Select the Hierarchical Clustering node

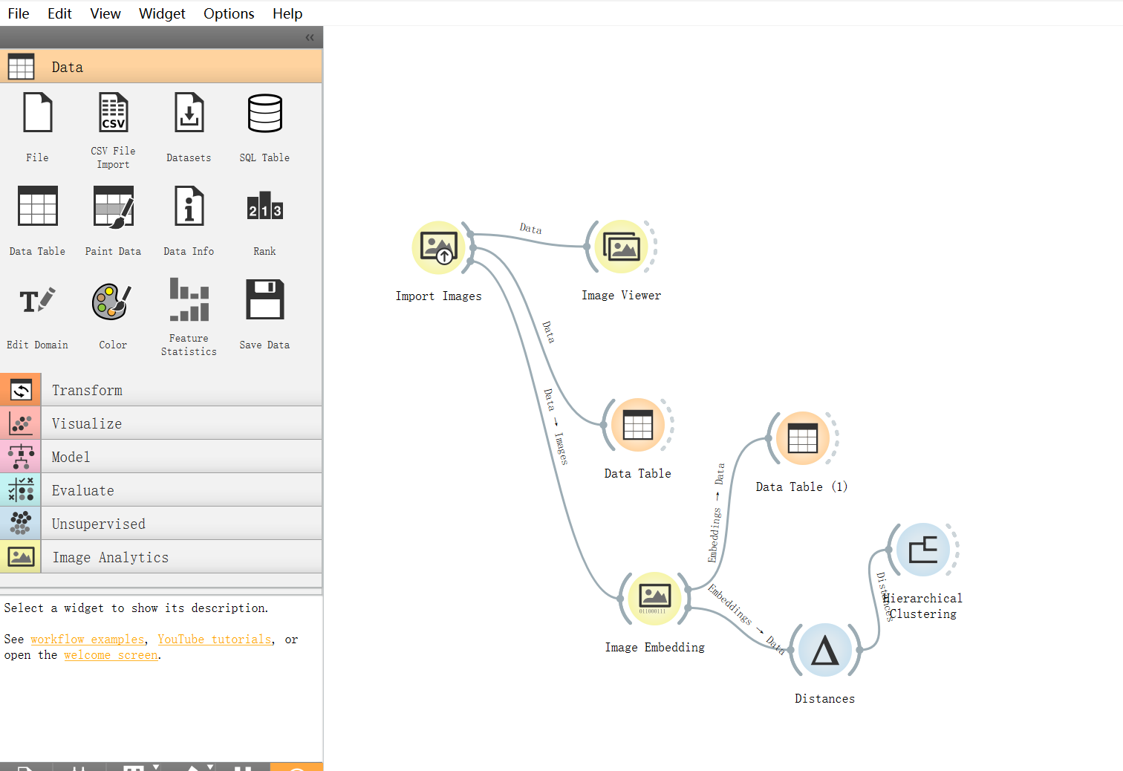click(922, 550)
